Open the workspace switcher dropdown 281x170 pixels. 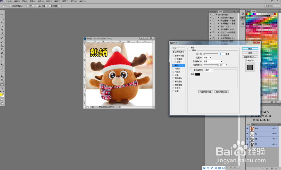pos(272,6)
